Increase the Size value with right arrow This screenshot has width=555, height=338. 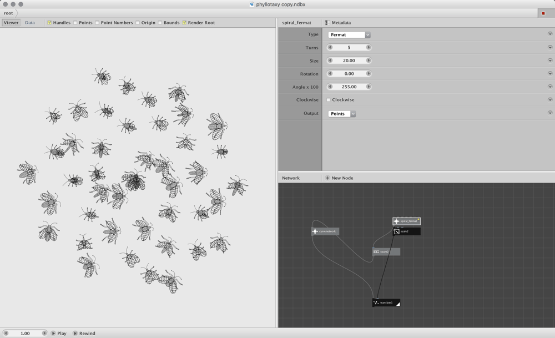369,60
